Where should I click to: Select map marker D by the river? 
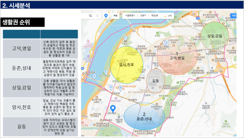tap(94, 76)
